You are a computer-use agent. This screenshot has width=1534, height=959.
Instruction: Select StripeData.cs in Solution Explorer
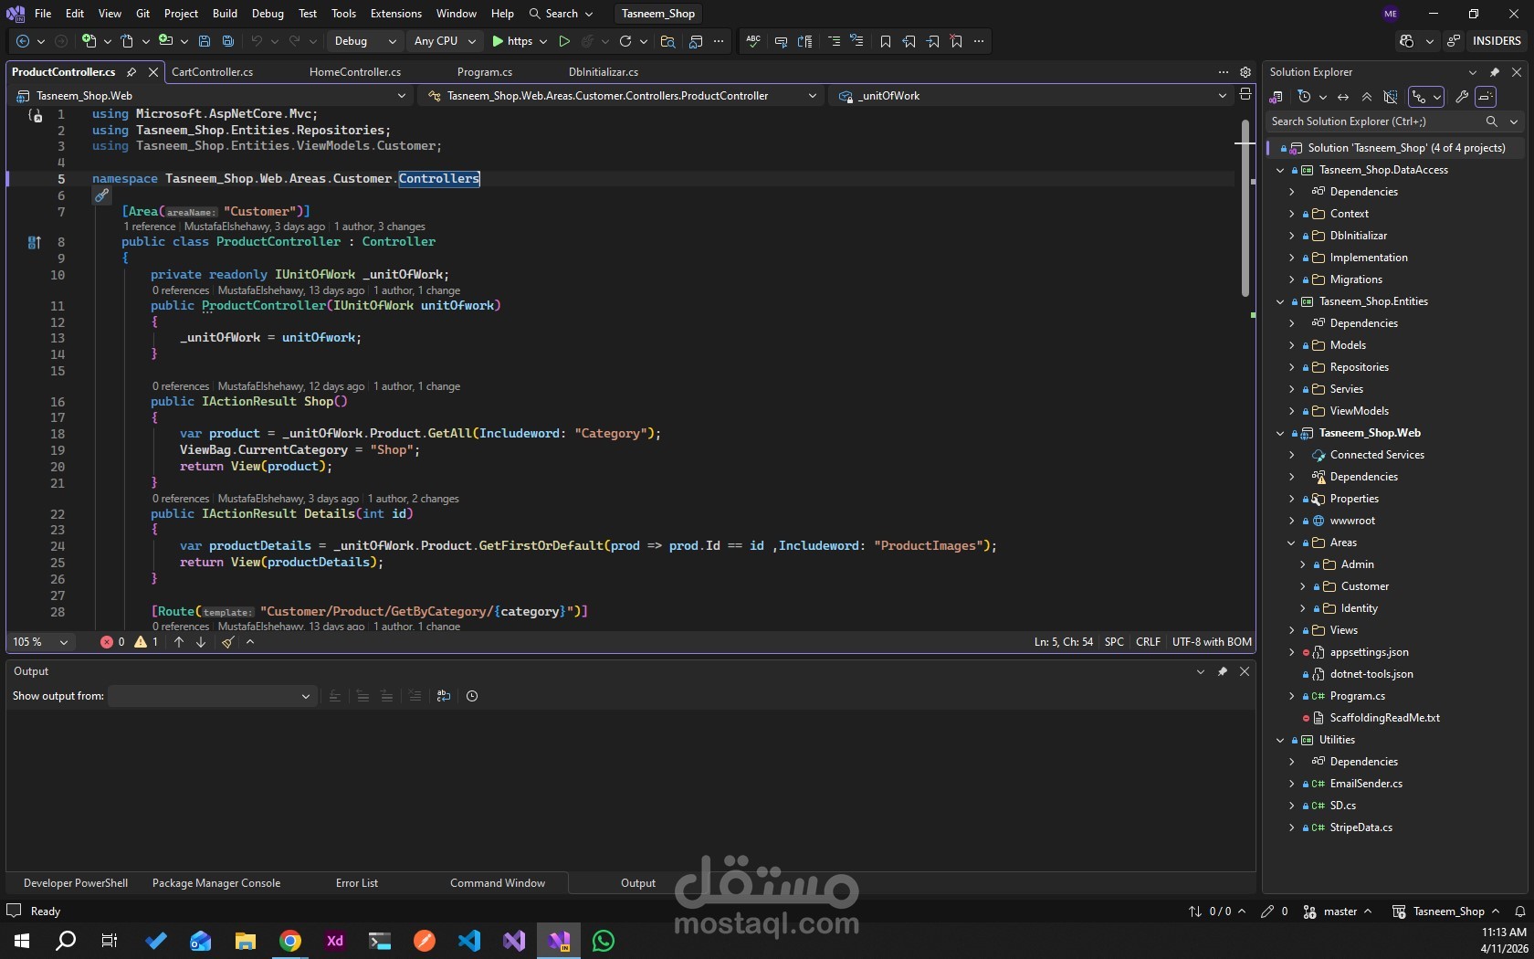(x=1361, y=827)
